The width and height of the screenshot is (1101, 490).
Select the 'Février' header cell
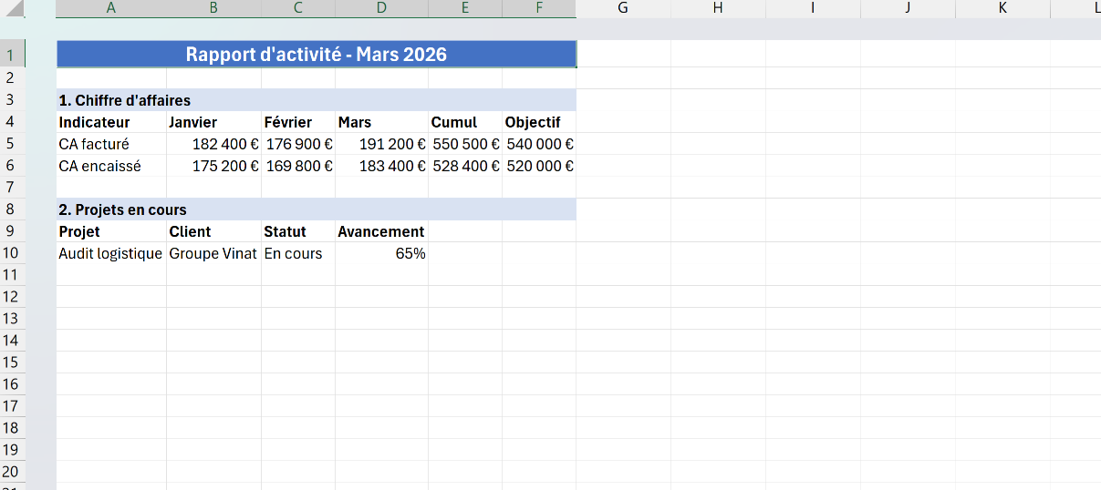(298, 122)
